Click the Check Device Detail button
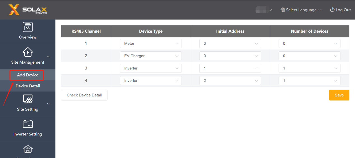355x158 pixels. (x=84, y=95)
